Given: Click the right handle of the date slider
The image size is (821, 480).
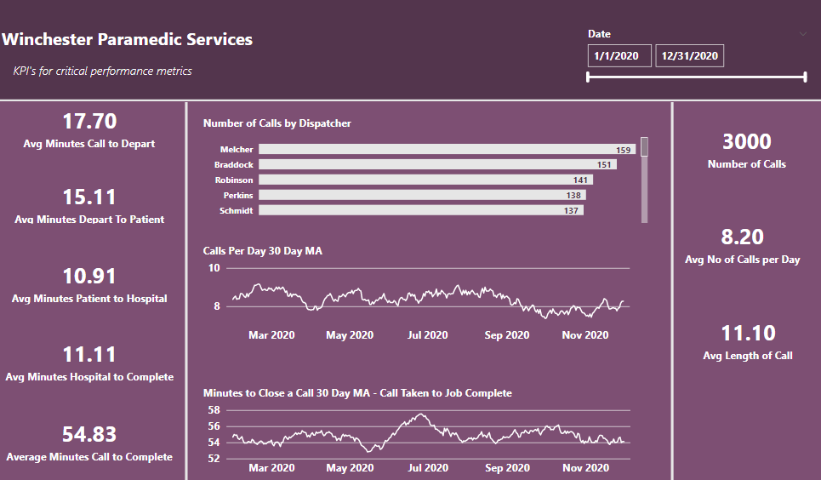Looking at the screenshot, I should 805,77.
